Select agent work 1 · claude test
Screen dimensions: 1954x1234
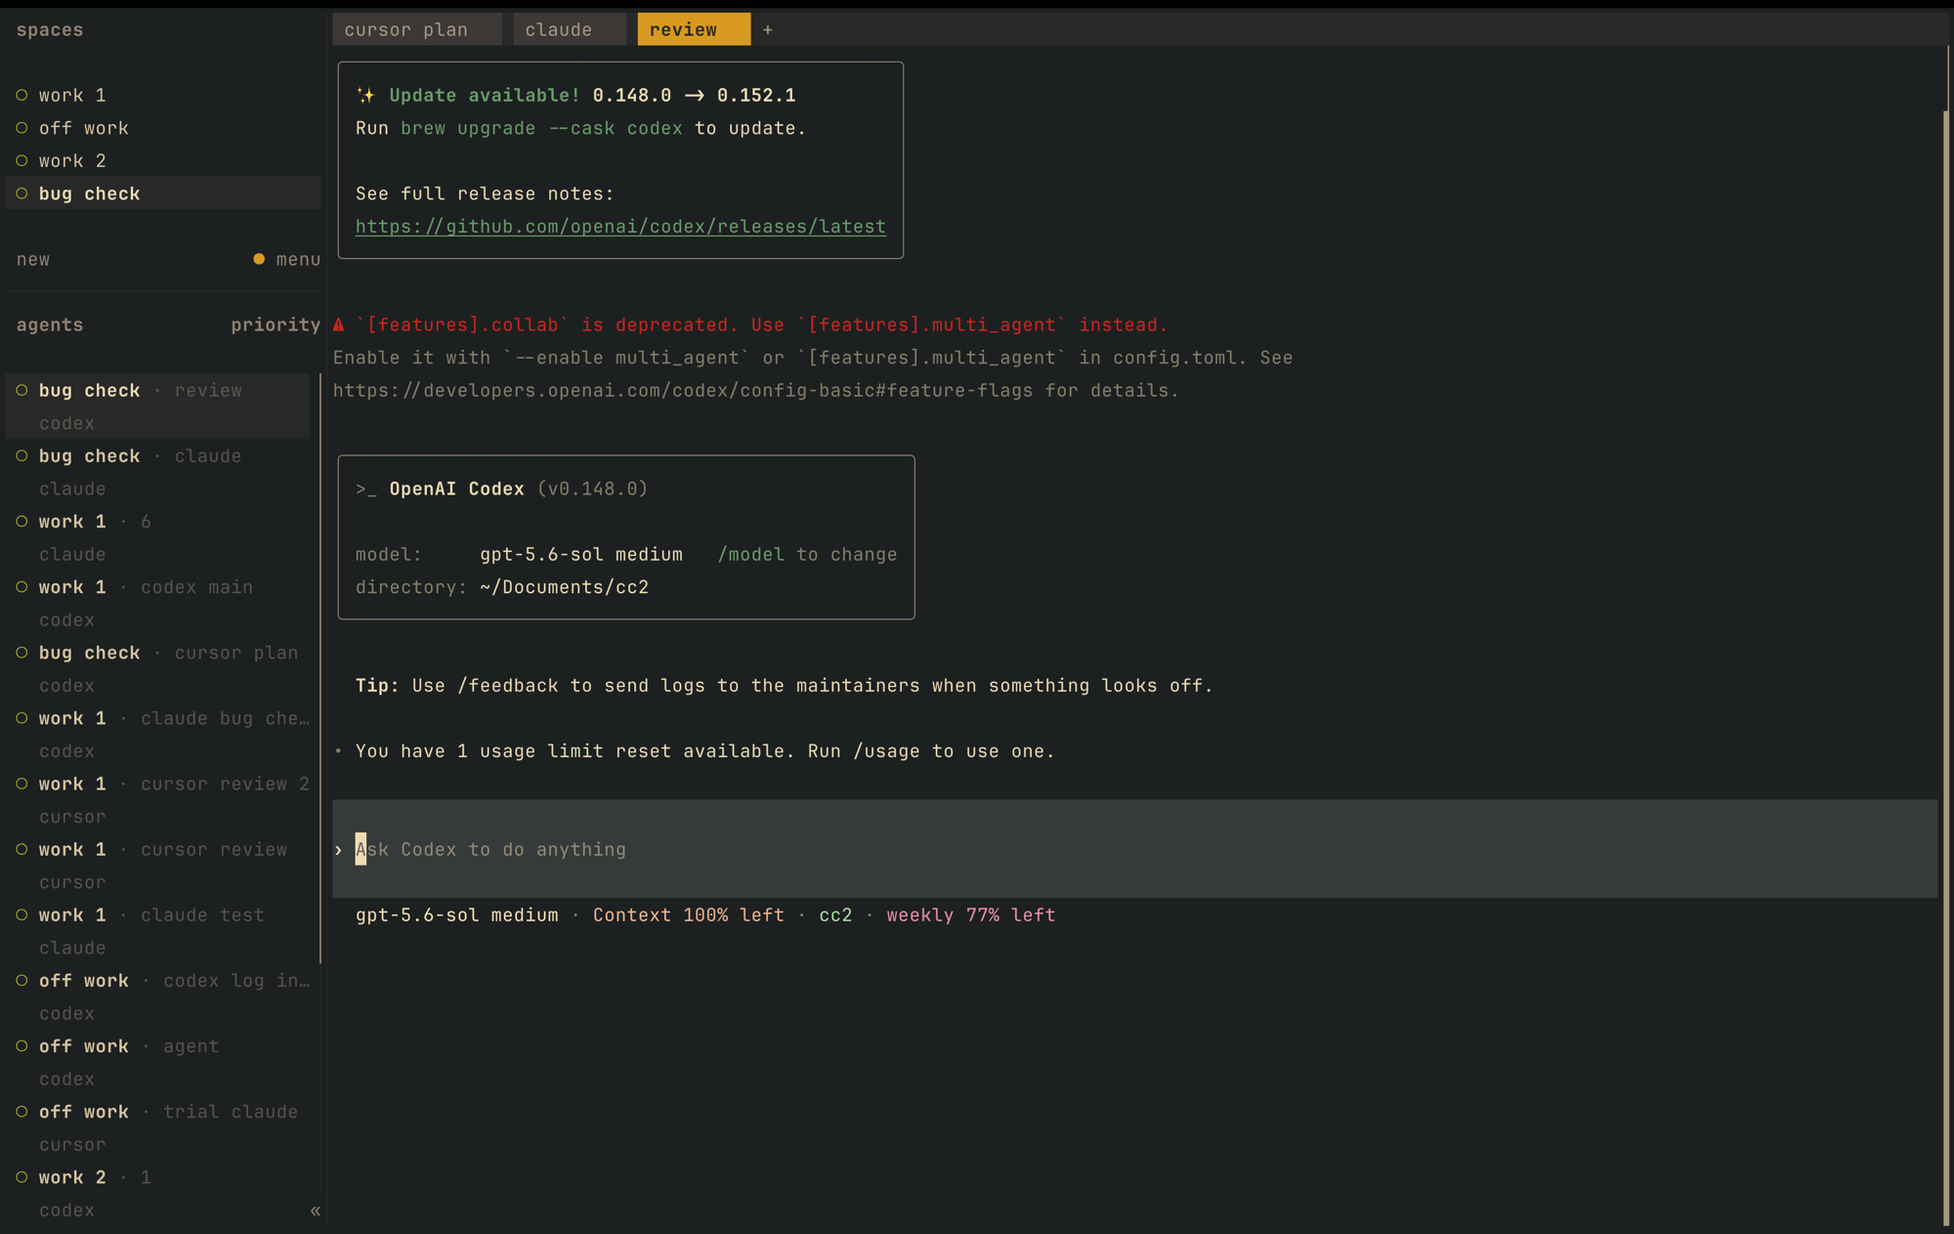158,930
